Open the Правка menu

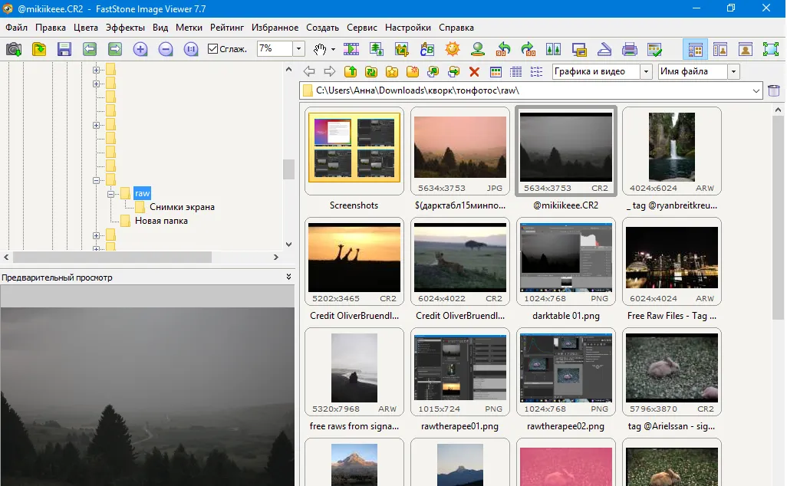click(50, 28)
